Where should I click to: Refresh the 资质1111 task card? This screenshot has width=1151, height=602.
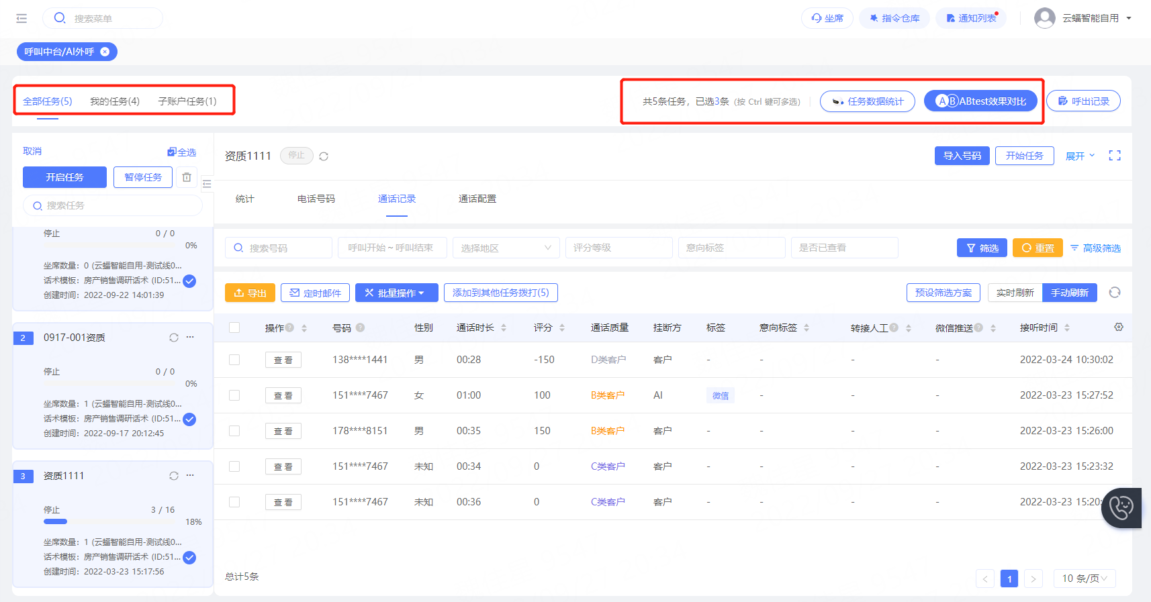pos(174,476)
